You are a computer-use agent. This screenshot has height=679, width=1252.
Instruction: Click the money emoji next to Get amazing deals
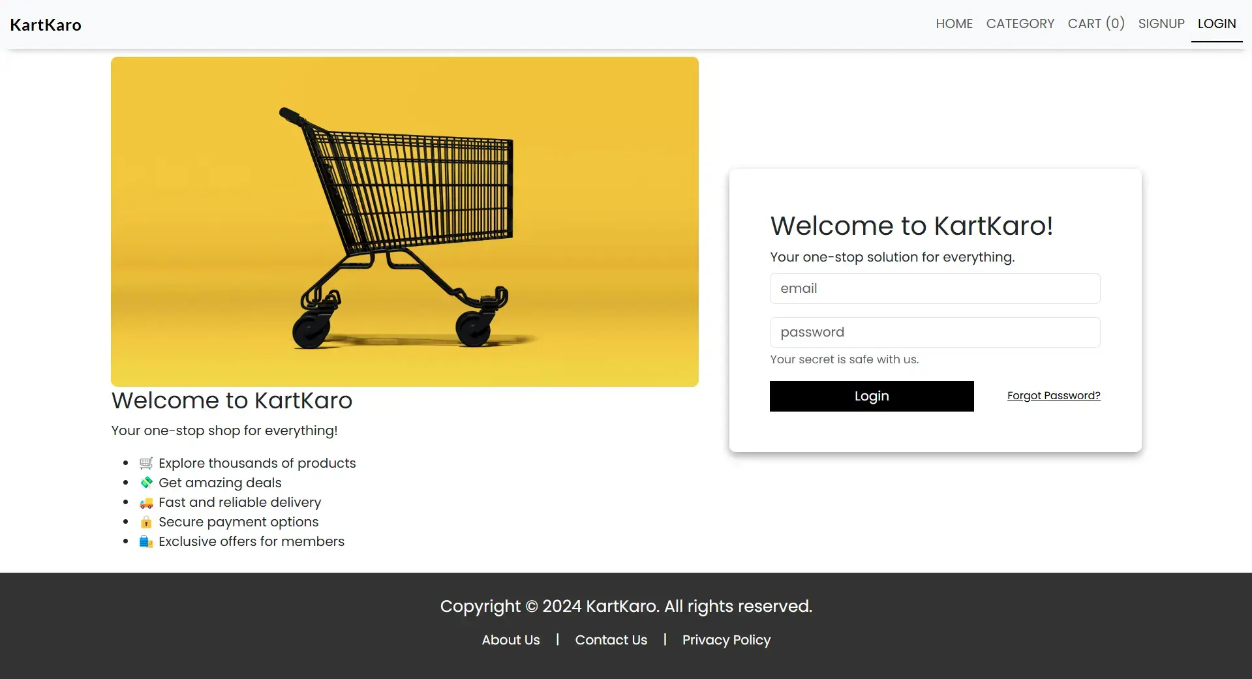click(x=145, y=482)
